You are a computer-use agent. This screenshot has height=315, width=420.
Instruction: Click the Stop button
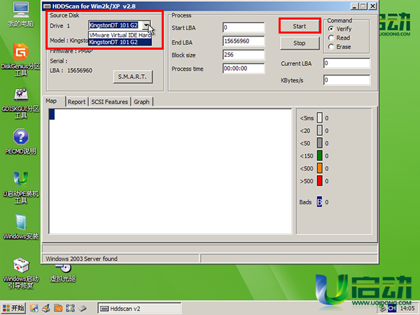point(300,43)
